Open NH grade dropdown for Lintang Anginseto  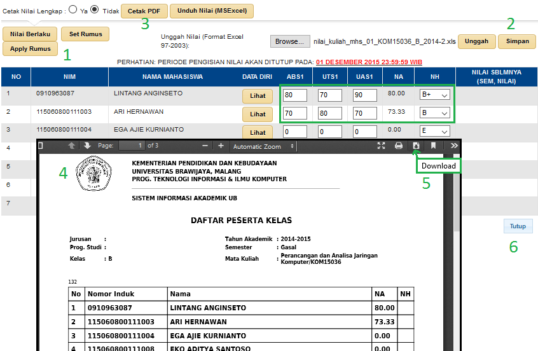click(x=434, y=95)
